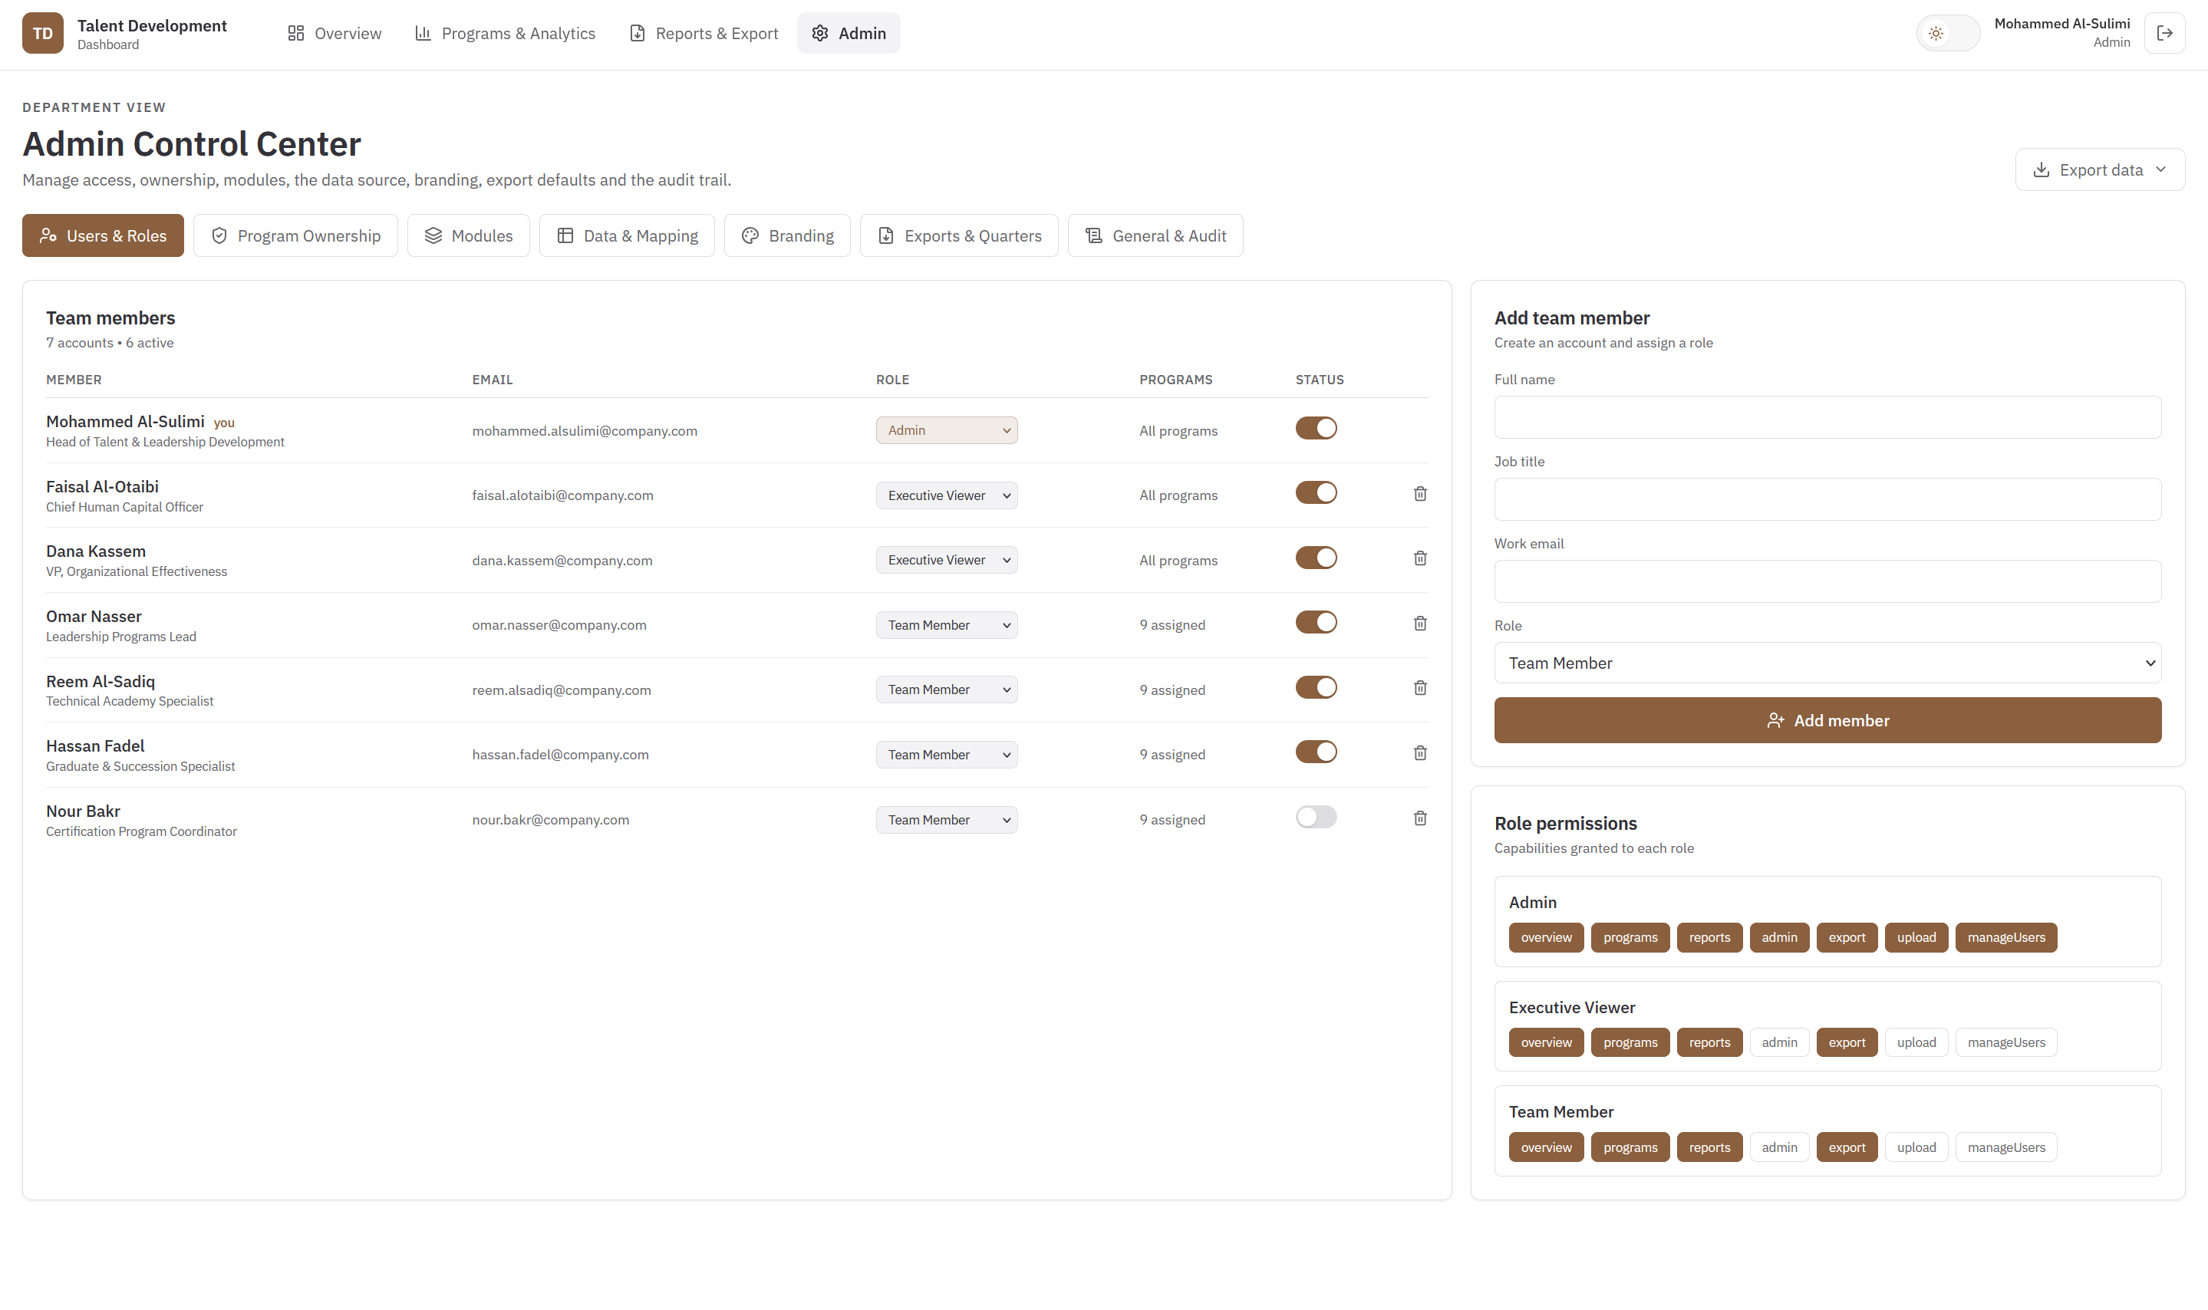Switch to the Branding tab

786,235
